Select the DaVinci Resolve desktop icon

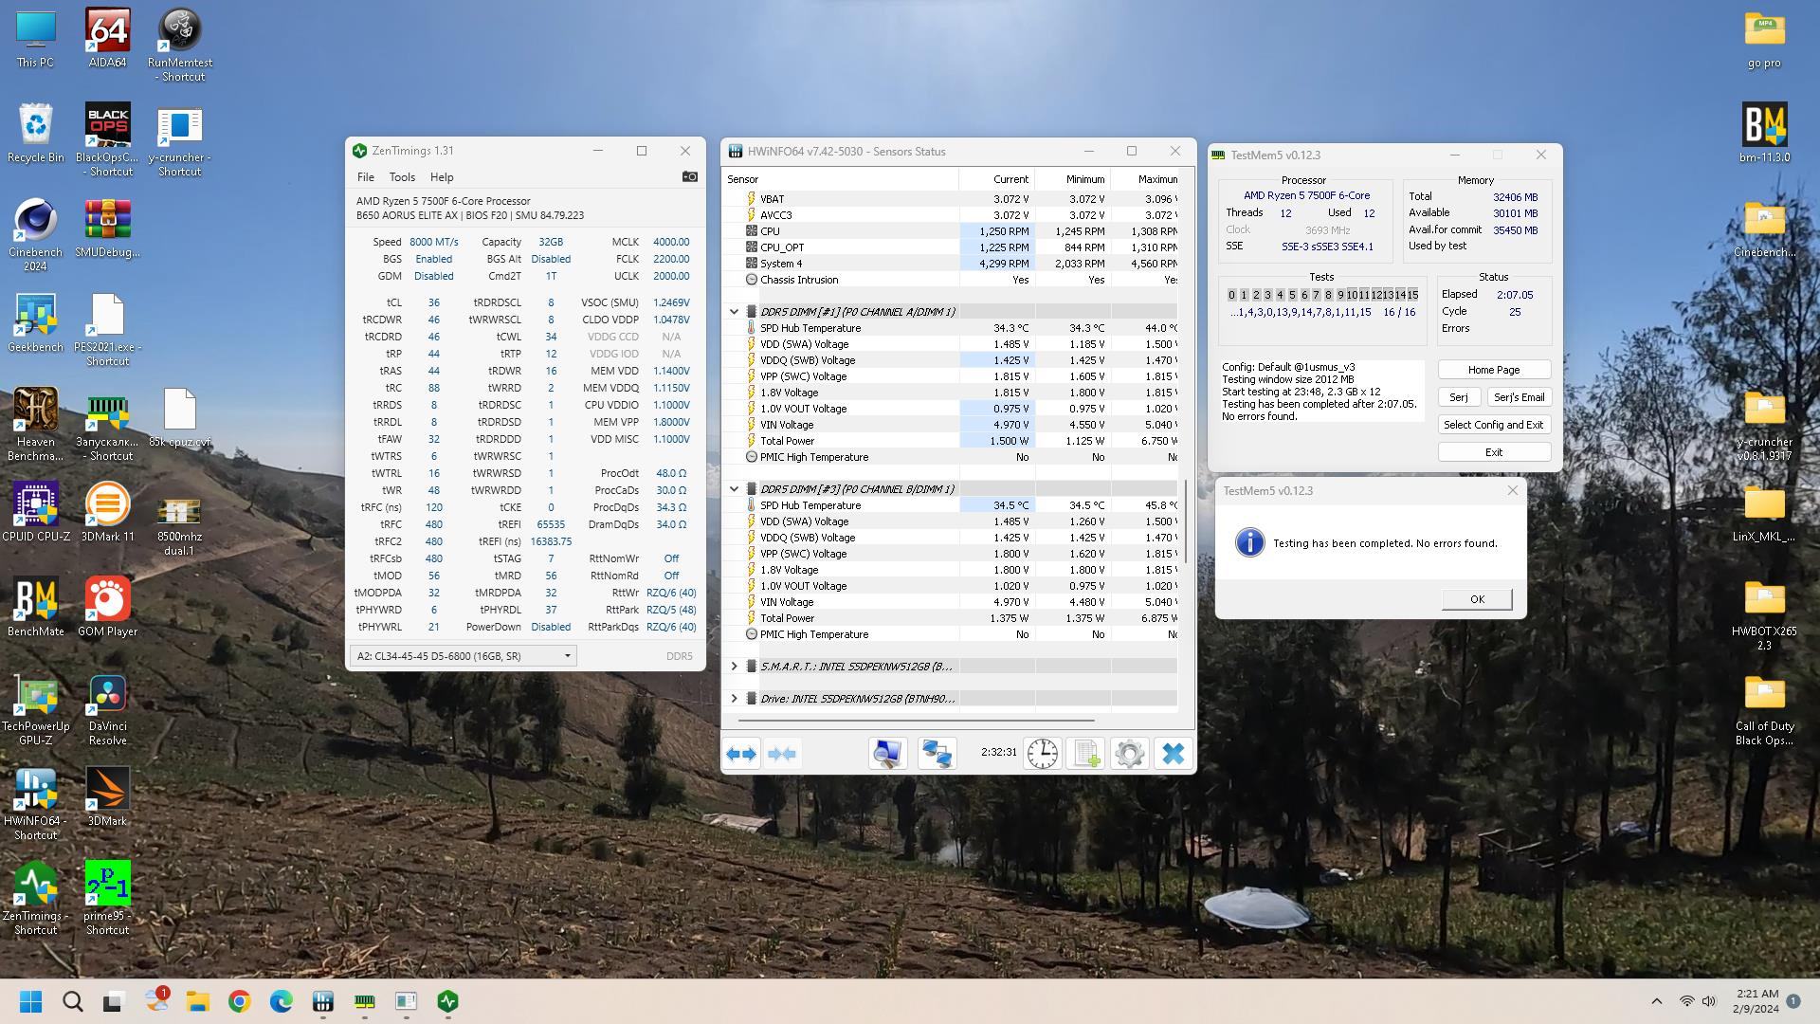click(107, 709)
